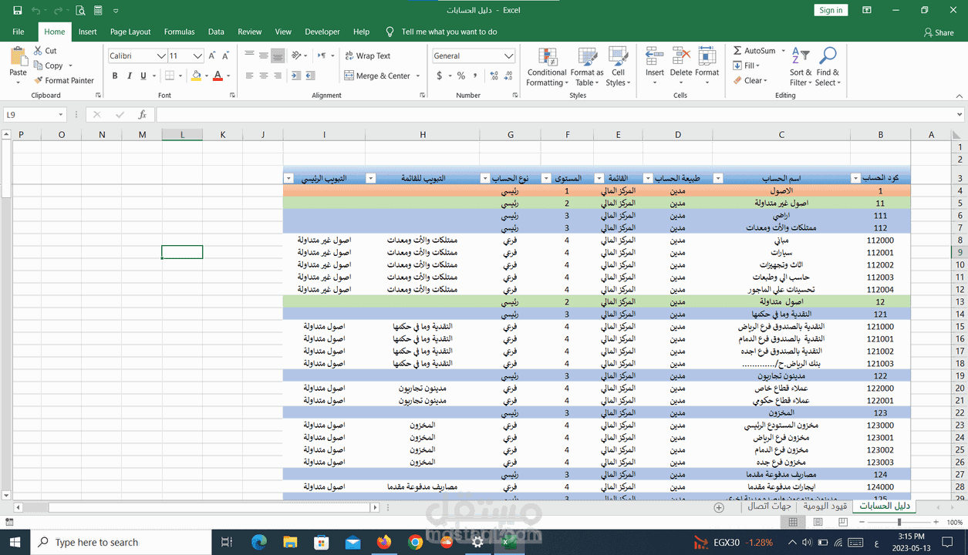Open Cell Styles gallery
The width and height of the screenshot is (968, 555).
(x=618, y=68)
